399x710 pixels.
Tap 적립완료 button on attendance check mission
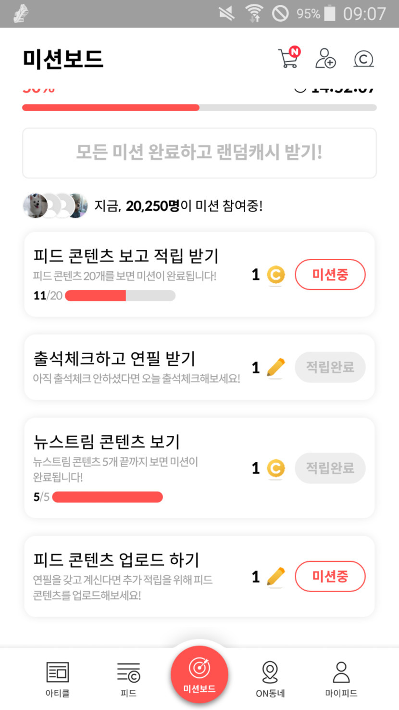330,368
